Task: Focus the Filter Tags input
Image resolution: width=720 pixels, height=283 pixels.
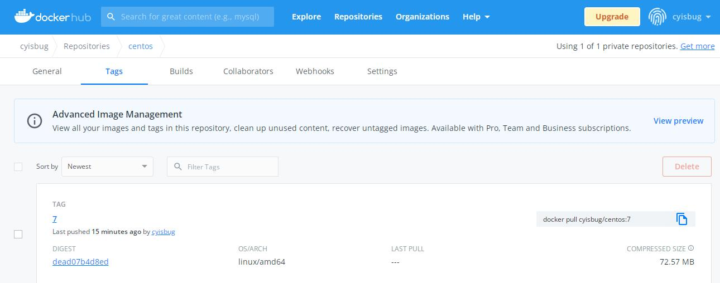Action: [223, 167]
